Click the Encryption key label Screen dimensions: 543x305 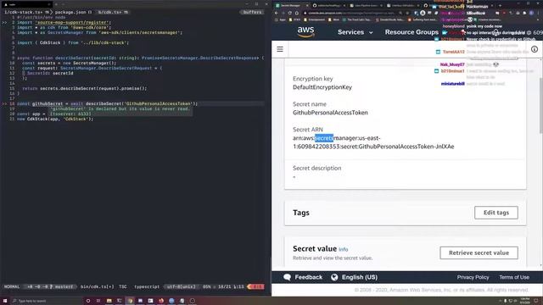[313, 79]
